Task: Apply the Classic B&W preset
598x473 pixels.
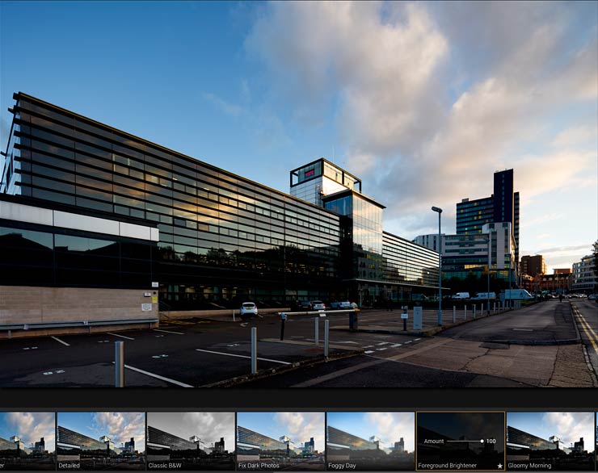Action: [x=191, y=441]
